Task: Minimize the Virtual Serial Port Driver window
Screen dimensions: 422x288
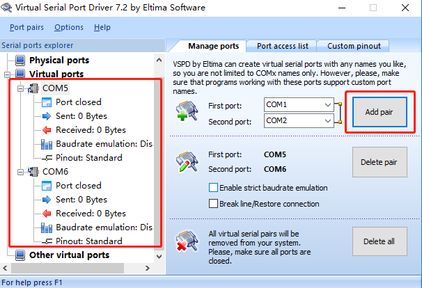Action: 342,8
